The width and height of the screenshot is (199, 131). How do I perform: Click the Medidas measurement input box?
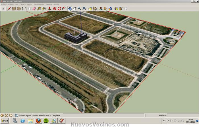183,115
